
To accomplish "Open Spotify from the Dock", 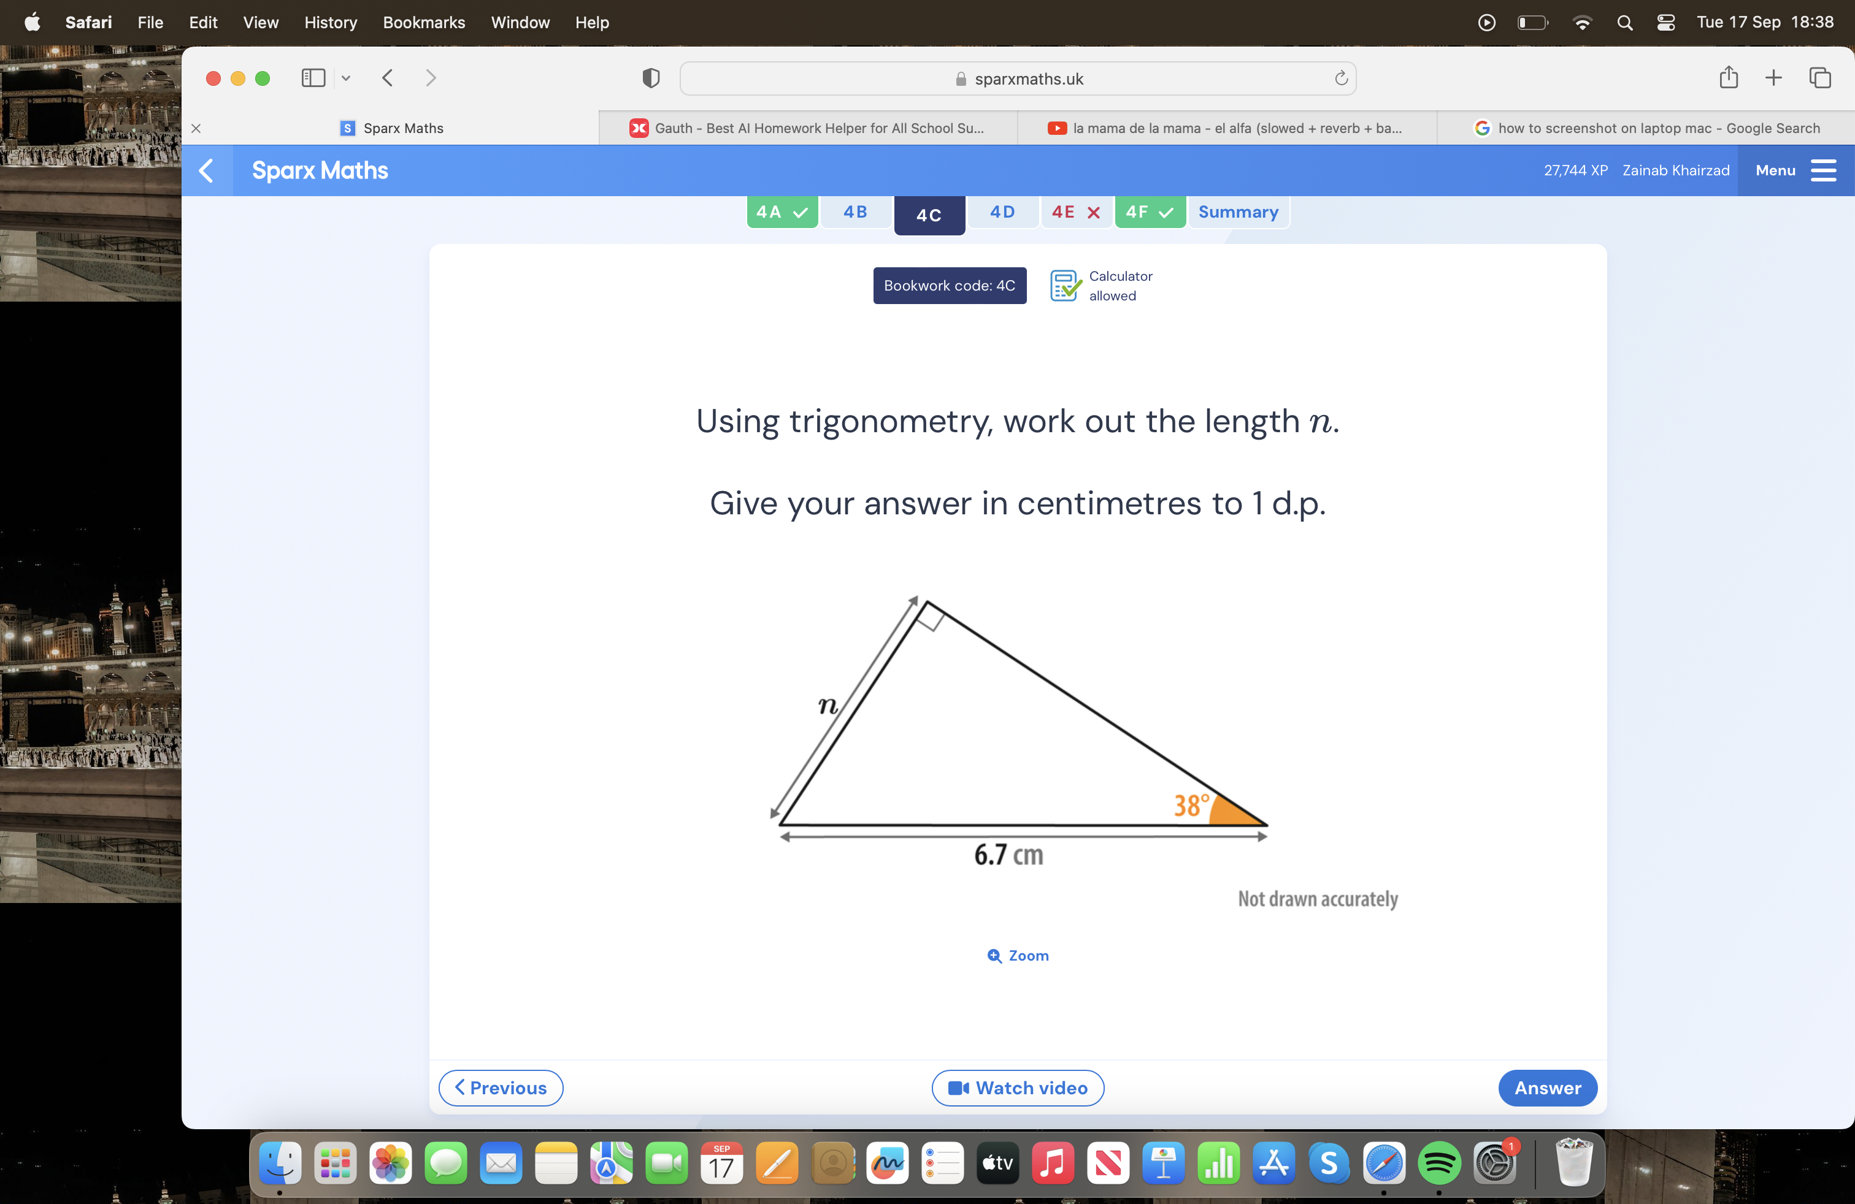I will [1440, 1164].
